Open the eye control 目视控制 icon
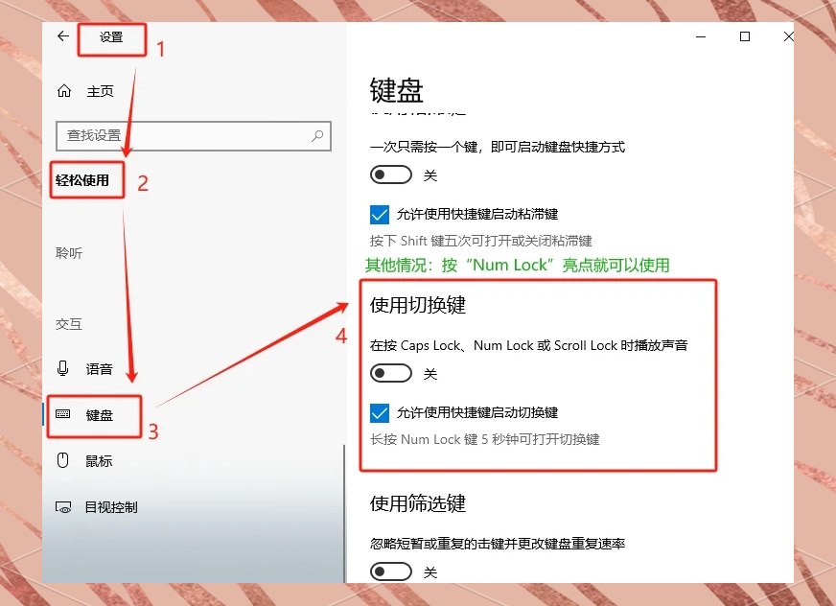836x606 pixels. 63,507
